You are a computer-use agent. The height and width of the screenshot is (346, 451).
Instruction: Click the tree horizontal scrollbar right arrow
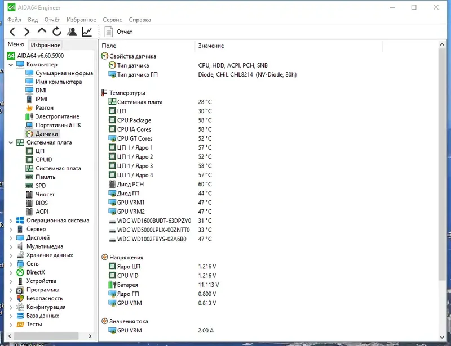[90, 336]
